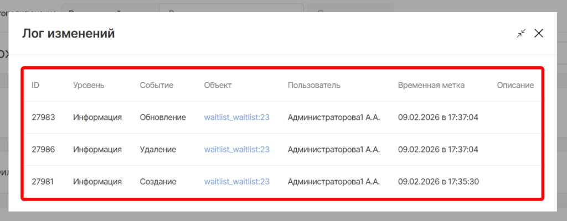
Task: Select the ID cell 27986
Action: click(43, 149)
